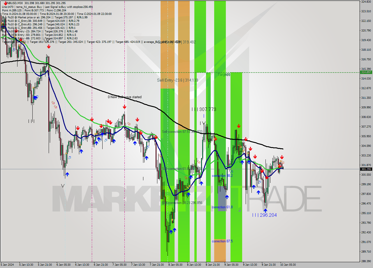Viewport: 373px width, 268px height.
Task: Click the blue 'correction 61.8' label
Action: click(x=222, y=207)
